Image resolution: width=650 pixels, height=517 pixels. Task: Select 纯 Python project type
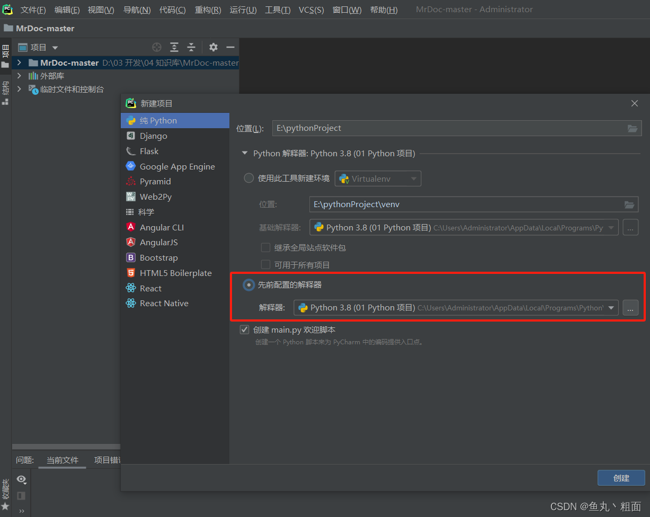[175, 120]
